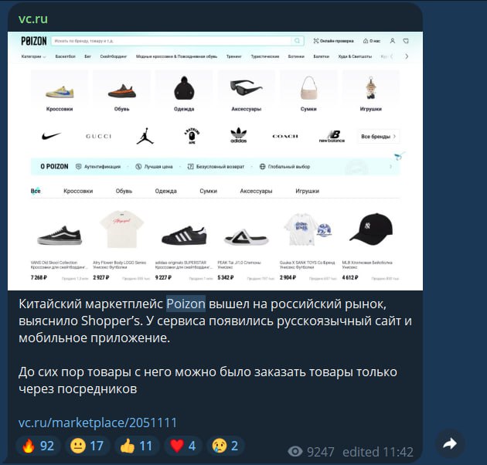Viewport: 487px width, 465px height.
Task: Click the adidas trefoil brand logo
Action: click(x=239, y=136)
